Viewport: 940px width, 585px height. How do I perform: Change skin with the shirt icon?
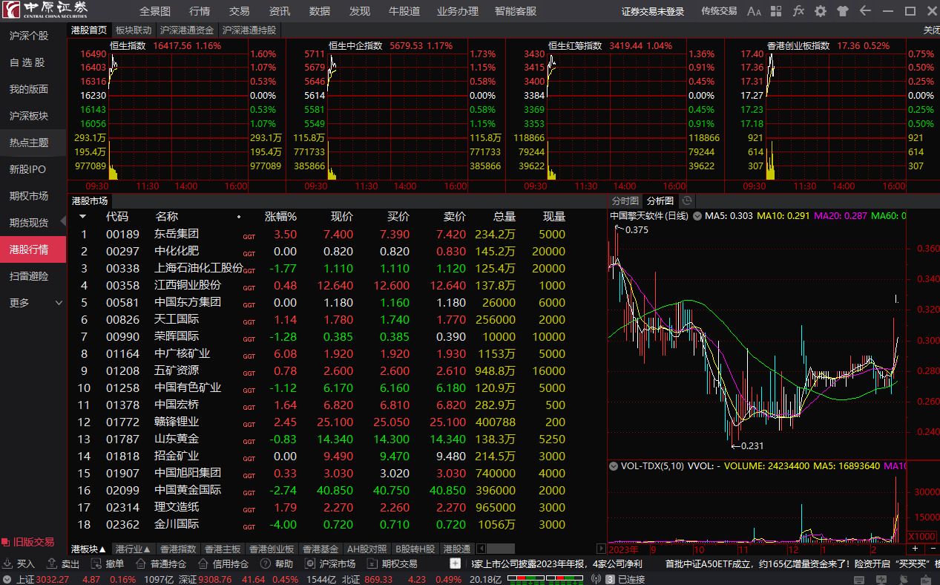[843, 11]
